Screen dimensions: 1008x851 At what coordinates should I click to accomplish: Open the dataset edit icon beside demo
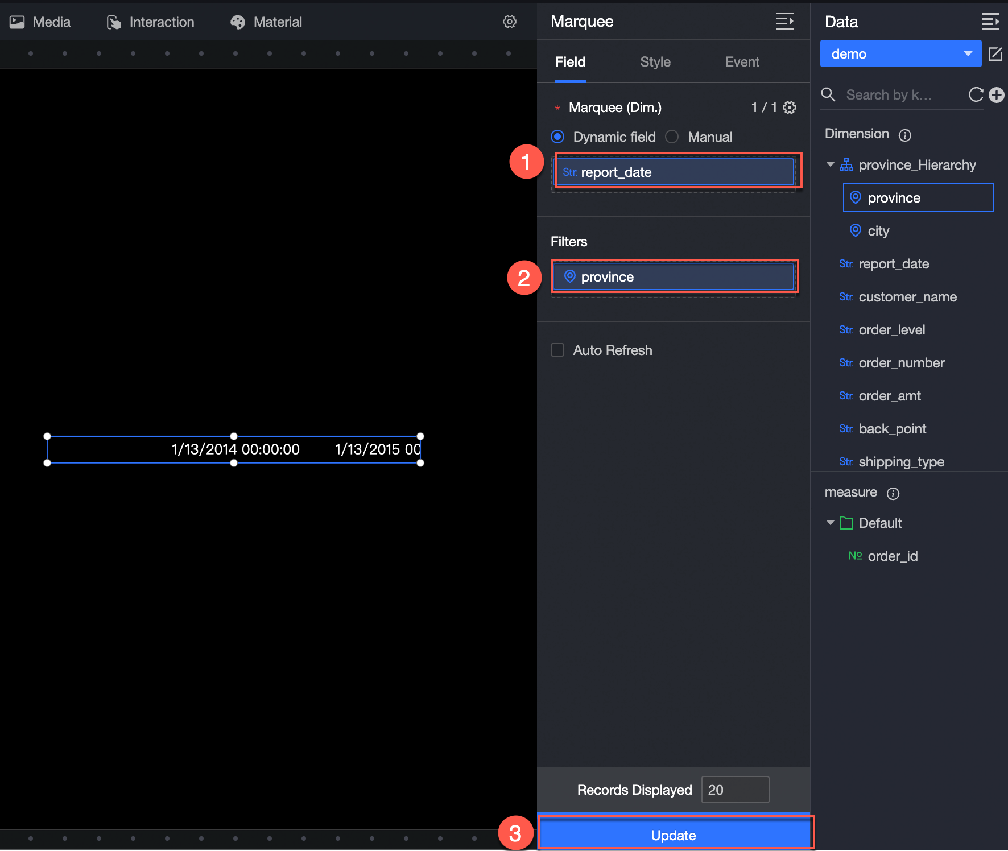[995, 54]
